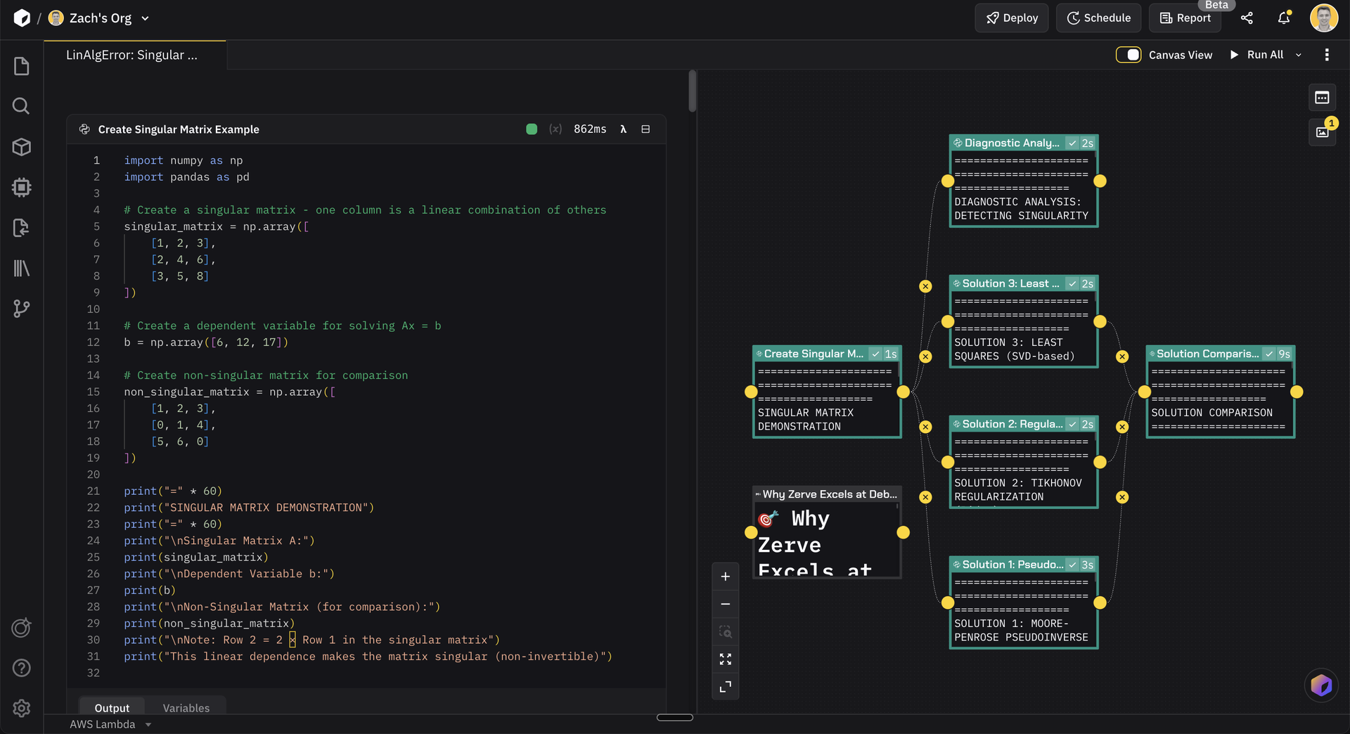
Task: Zoom in the canvas with plus
Action: tap(725, 577)
